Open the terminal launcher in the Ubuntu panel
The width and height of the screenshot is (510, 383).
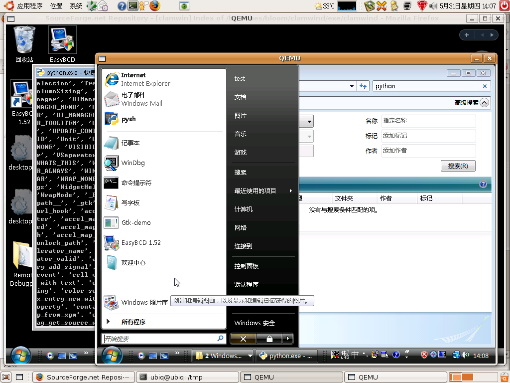point(132,5)
